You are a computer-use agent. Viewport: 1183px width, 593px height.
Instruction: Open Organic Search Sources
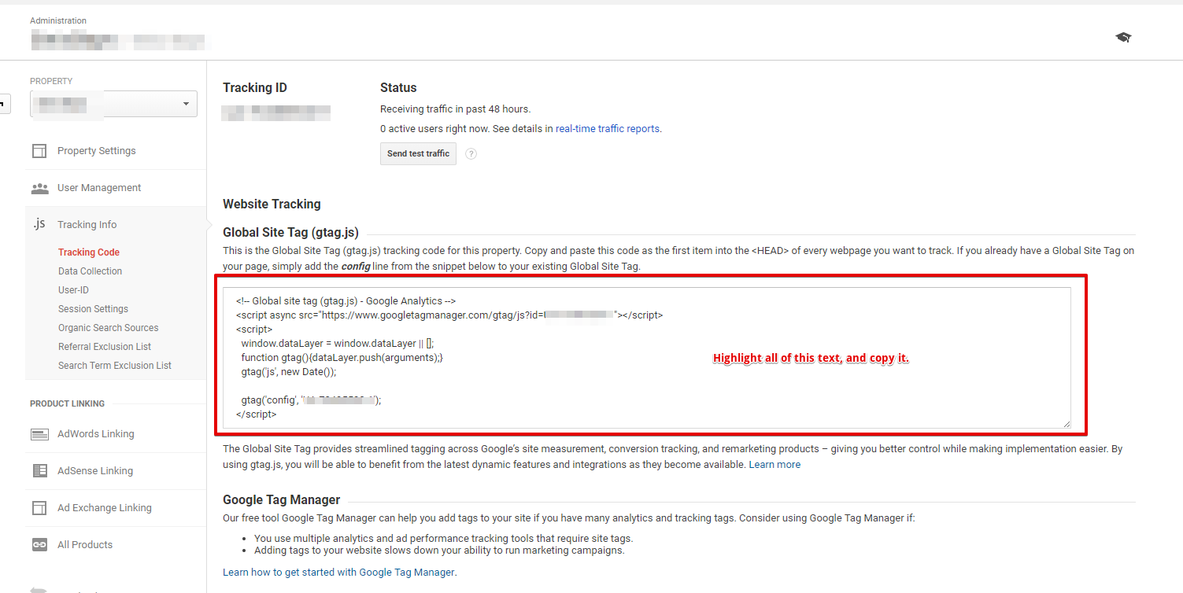tap(108, 328)
